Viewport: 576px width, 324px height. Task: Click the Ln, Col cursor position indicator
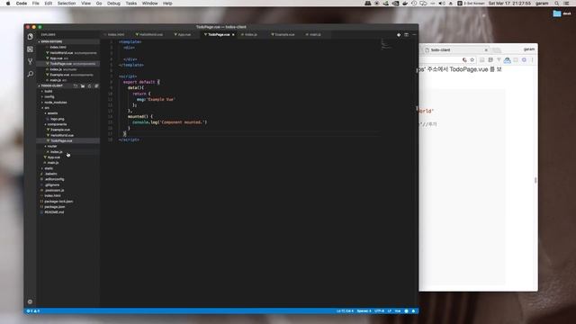(x=345, y=311)
